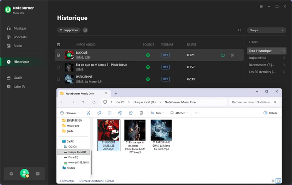Play the BLOQUÉ track

[69, 55]
